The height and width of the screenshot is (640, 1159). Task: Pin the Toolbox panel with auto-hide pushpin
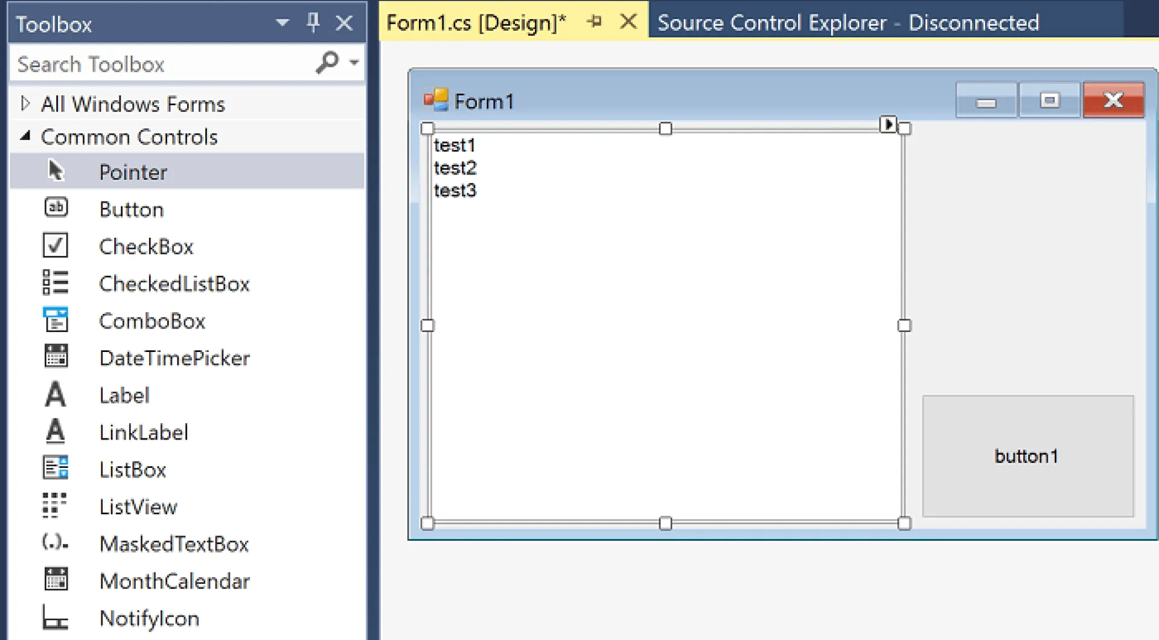click(313, 23)
